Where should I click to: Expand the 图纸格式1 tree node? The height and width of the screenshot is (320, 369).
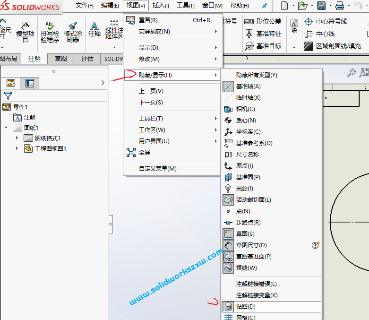(x=17, y=138)
